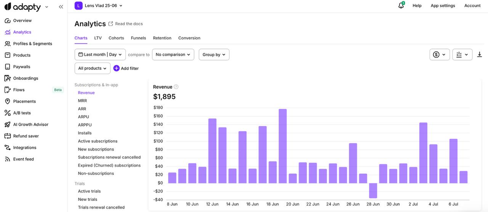488x212 pixels.
Task: Click the Onboardings icon
Action: click(x=7, y=78)
